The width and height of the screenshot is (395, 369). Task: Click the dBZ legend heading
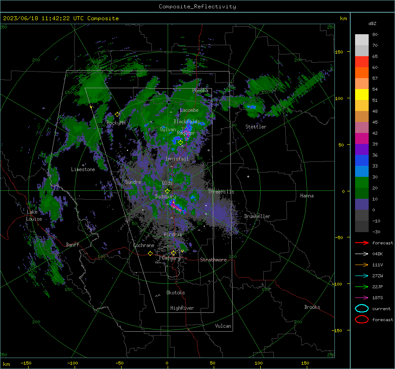372,23
